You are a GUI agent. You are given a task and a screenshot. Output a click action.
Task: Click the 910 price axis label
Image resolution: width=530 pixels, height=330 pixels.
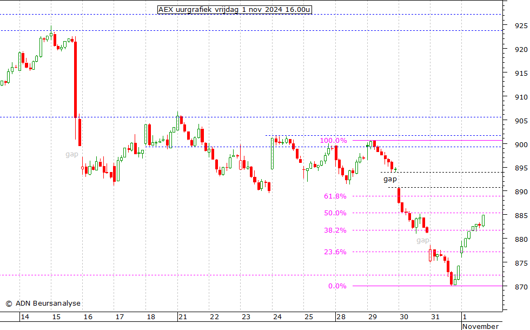coord(521,97)
